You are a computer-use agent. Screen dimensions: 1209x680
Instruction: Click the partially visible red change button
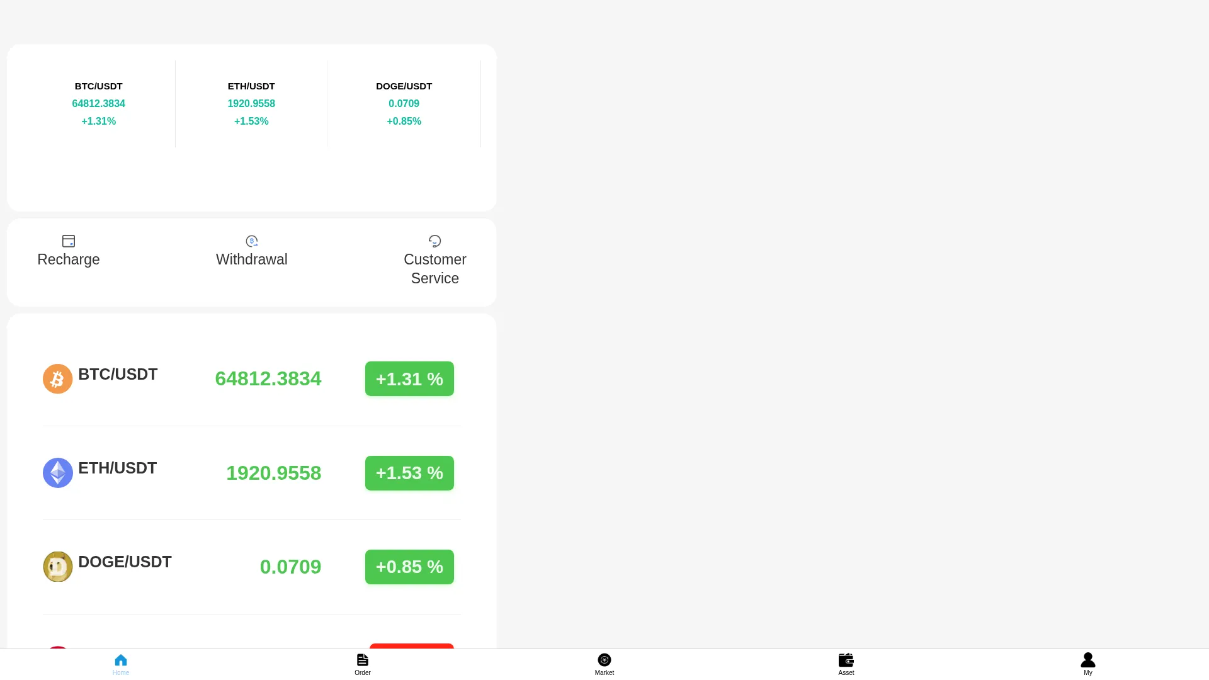(x=412, y=646)
